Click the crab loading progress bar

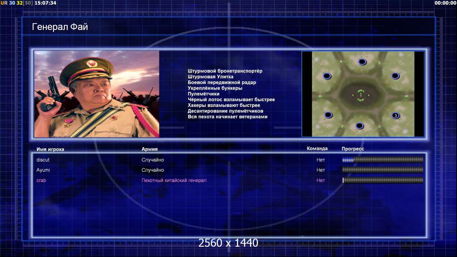click(383, 180)
